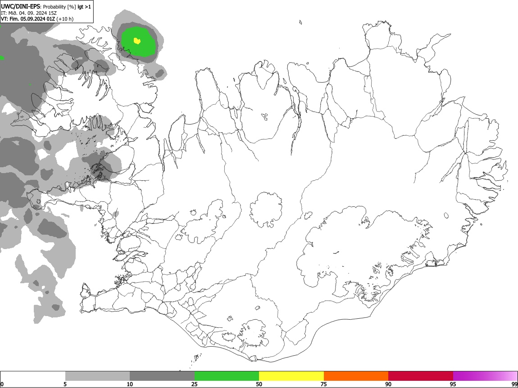The height and width of the screenshot is (388, 518).
Task: Click legend tick label 95
Action: click(x=453, y=384)
